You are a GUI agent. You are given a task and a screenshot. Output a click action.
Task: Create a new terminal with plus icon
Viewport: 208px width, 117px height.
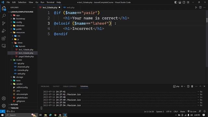(x=182, y=86)
